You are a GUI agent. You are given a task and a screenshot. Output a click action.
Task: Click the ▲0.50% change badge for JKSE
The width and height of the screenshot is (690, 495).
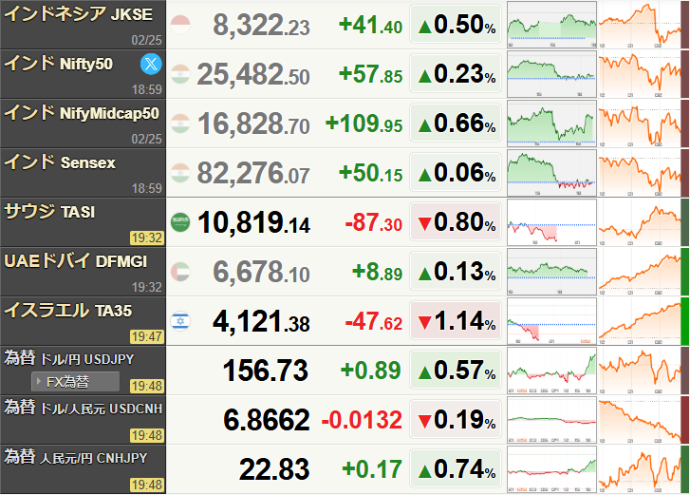pos(456,24)
